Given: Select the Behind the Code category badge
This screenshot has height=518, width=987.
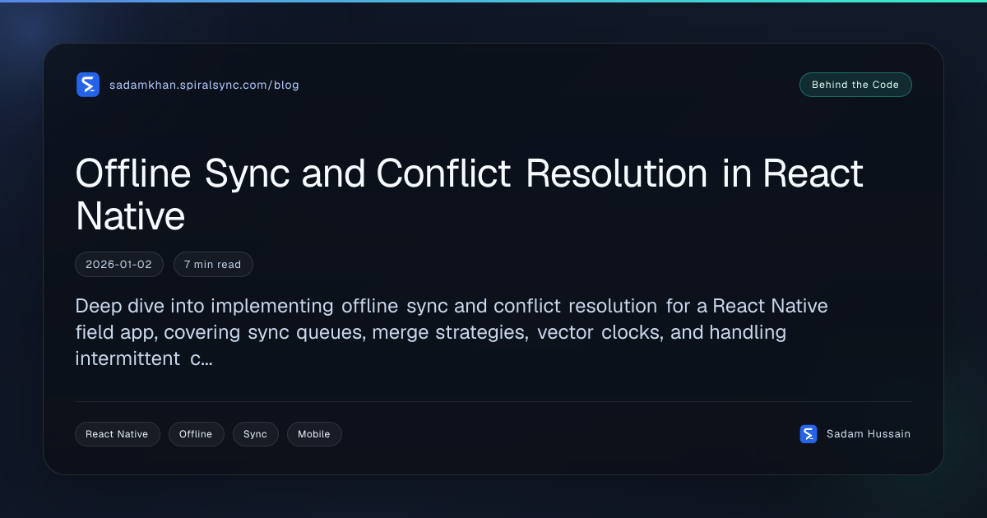Looking at the screenshot, I should click(x=855, y=85).
